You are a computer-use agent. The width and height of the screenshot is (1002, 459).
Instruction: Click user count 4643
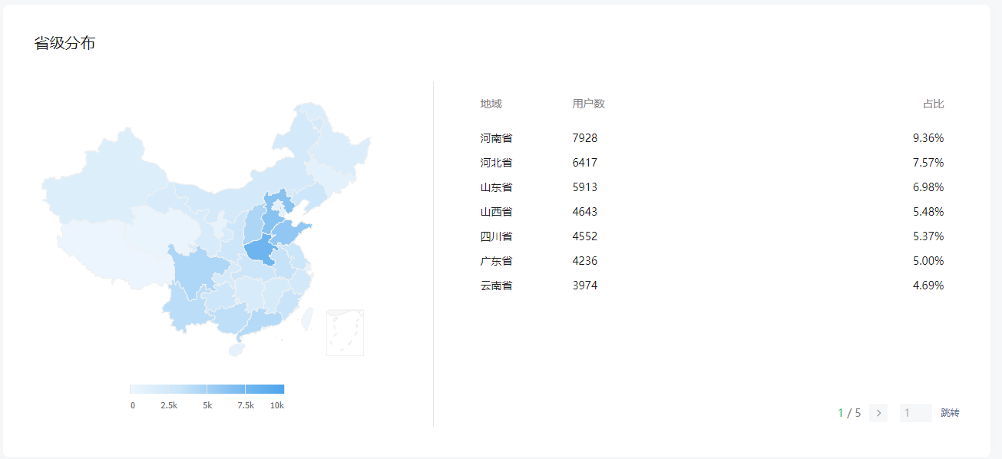point(585,212)
